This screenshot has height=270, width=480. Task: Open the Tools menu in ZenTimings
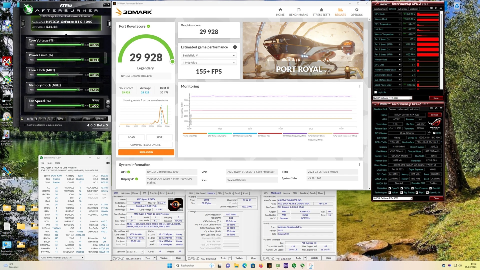pos(50,163)
